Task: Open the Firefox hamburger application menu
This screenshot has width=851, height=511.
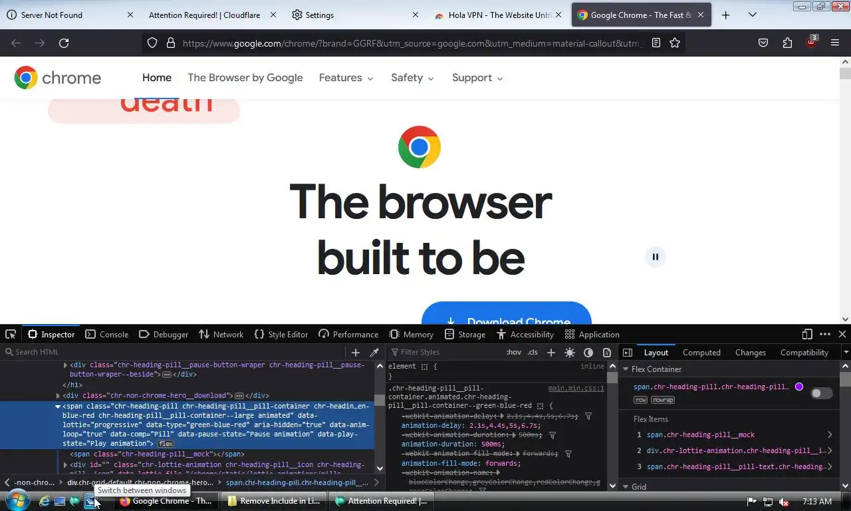Action: click(835, 43)
